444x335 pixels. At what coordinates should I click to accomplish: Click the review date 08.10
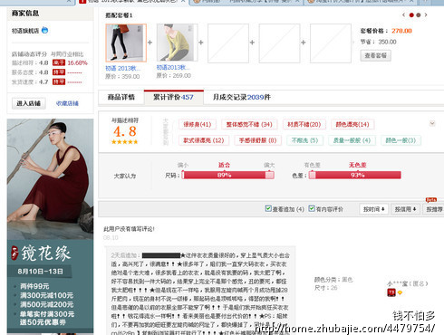pyautogui.click(x=111, y=238)
